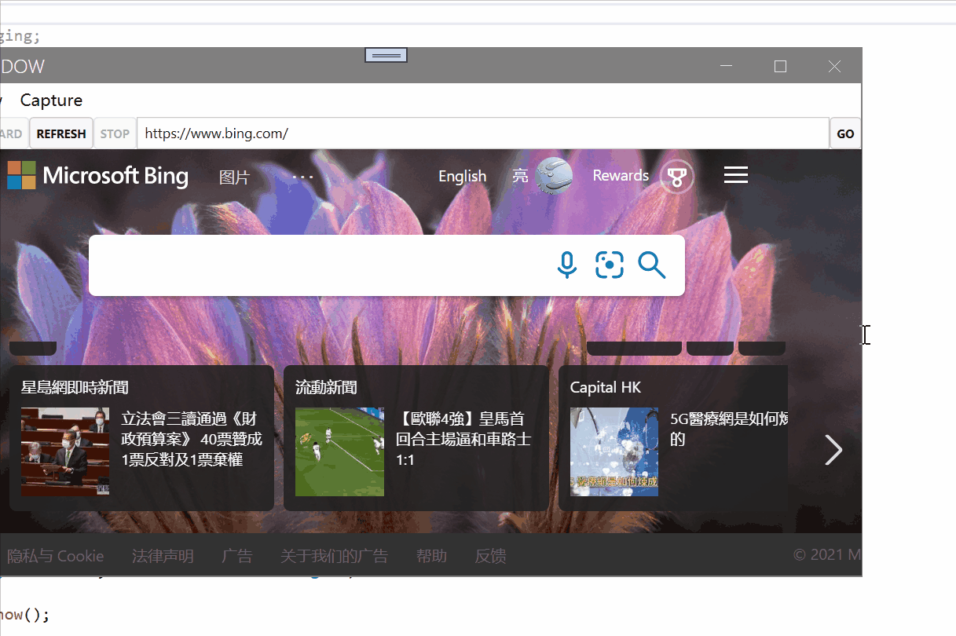Open 帮助 footer link

431,556
